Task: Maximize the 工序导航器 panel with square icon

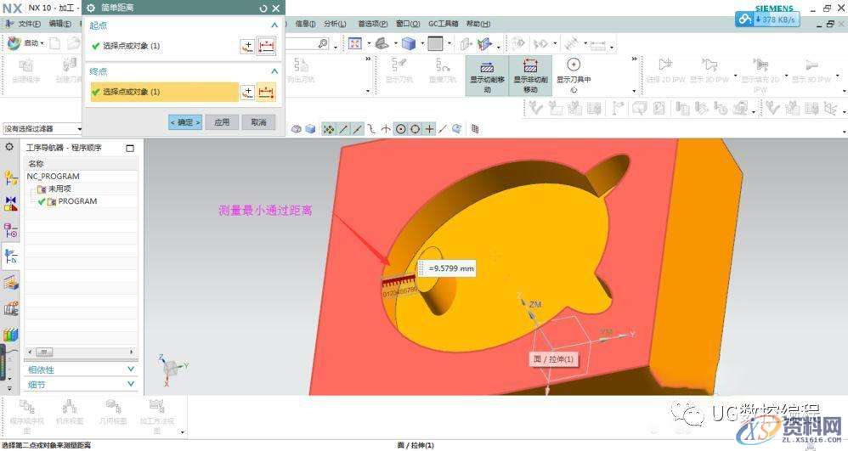Action: pos(130,148)
